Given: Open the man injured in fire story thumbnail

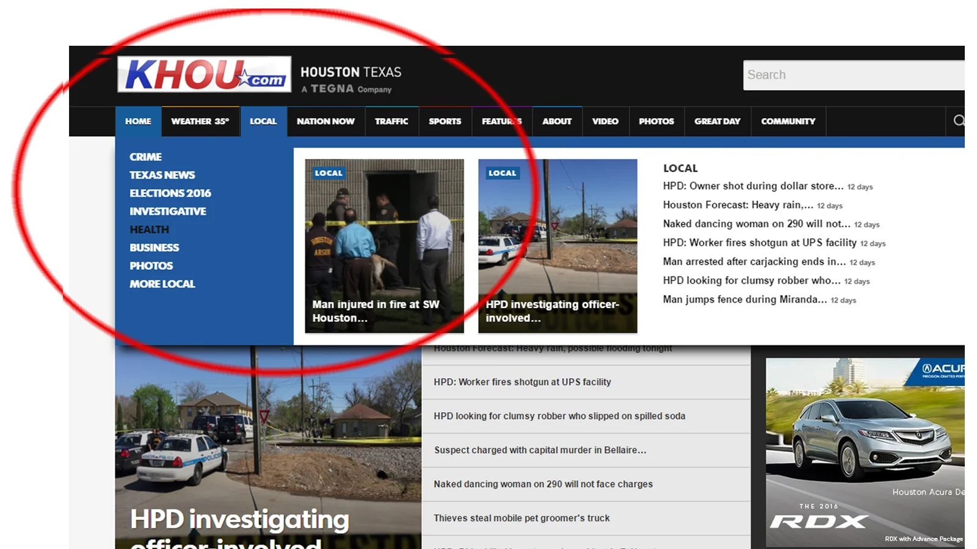Looking at the screenshot, I should coord(384,244).
